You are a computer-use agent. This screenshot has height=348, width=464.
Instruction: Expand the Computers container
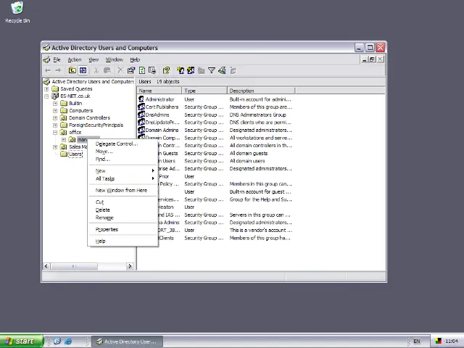point(55,111)
